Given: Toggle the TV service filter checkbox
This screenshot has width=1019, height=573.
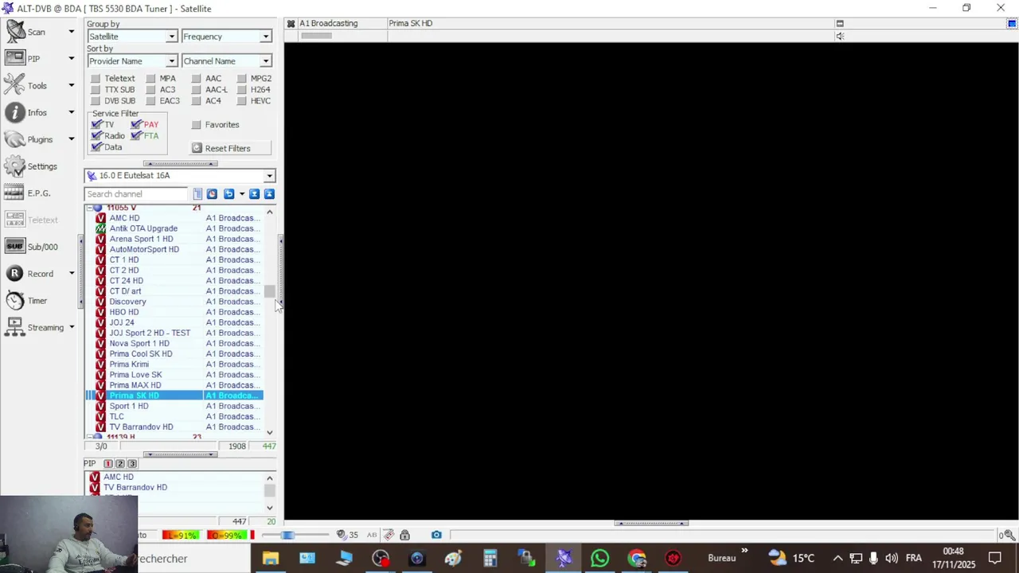Looking at the screenshot, I should pos(97,125).
